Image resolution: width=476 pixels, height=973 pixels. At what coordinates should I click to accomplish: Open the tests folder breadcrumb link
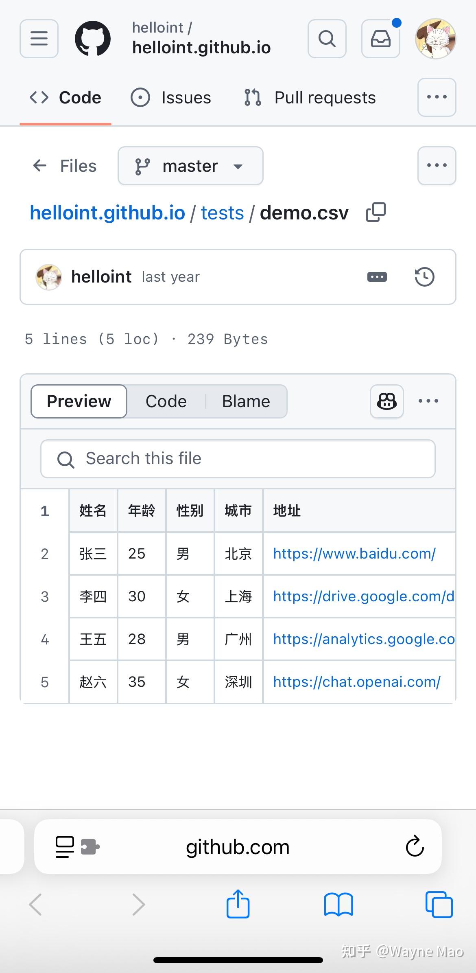click(222, 212)
